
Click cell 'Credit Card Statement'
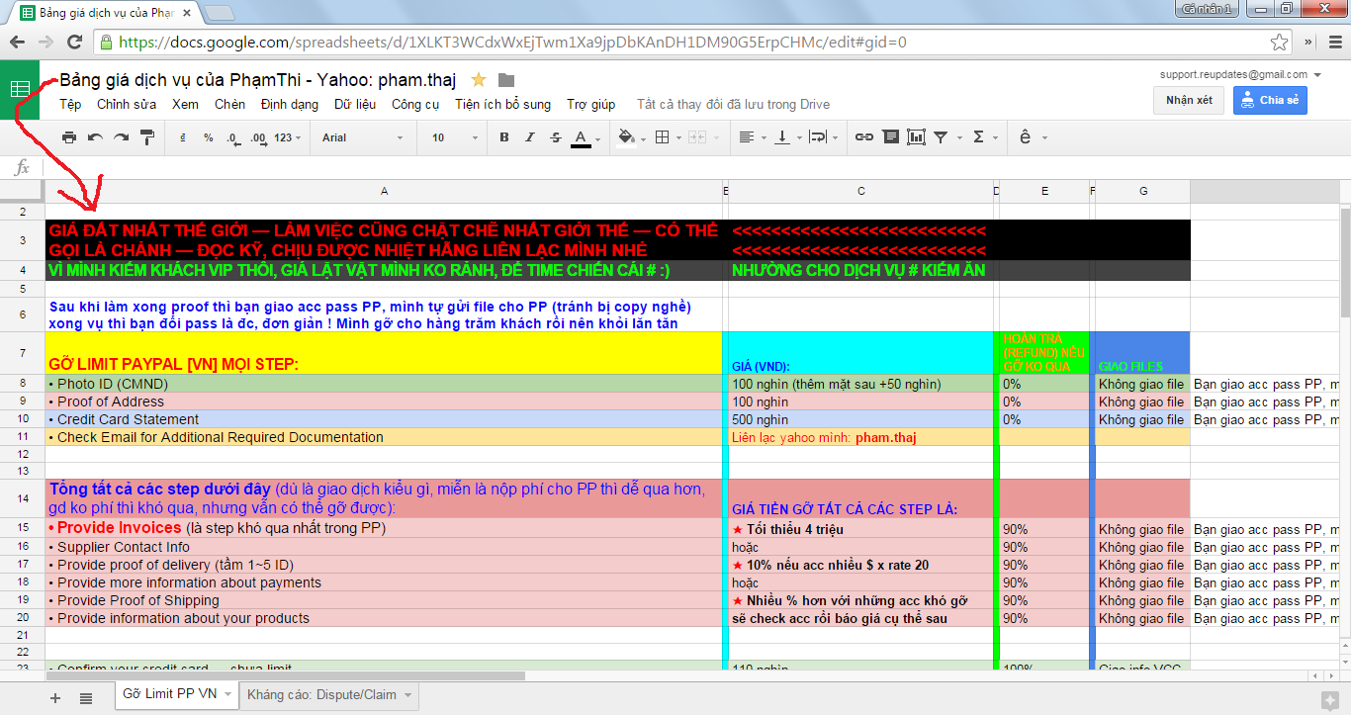click(384, 419)
